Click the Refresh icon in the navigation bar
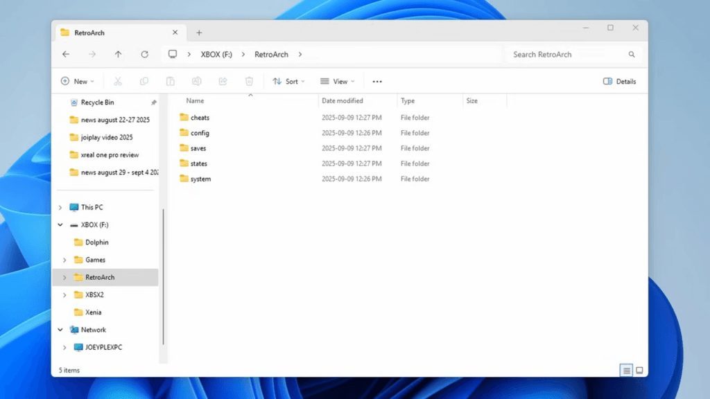710x399 pixels. coord(145,54)
